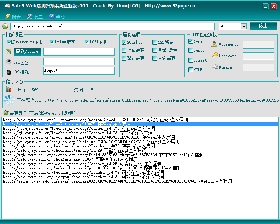Minimize the scanner window
This screenshot has height=224, width=280.
pos(266,6)
